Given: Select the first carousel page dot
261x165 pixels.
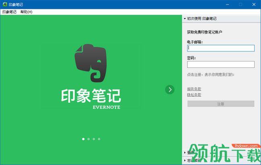Looking at the screenshot, I should pos(83,139).
